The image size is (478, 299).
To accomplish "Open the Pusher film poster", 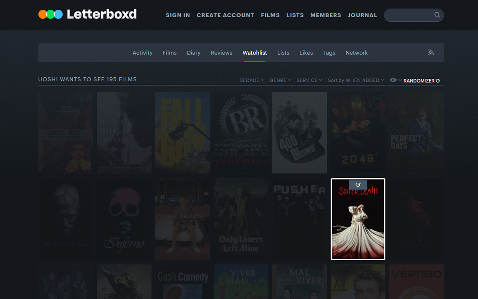I will (299, 219).
